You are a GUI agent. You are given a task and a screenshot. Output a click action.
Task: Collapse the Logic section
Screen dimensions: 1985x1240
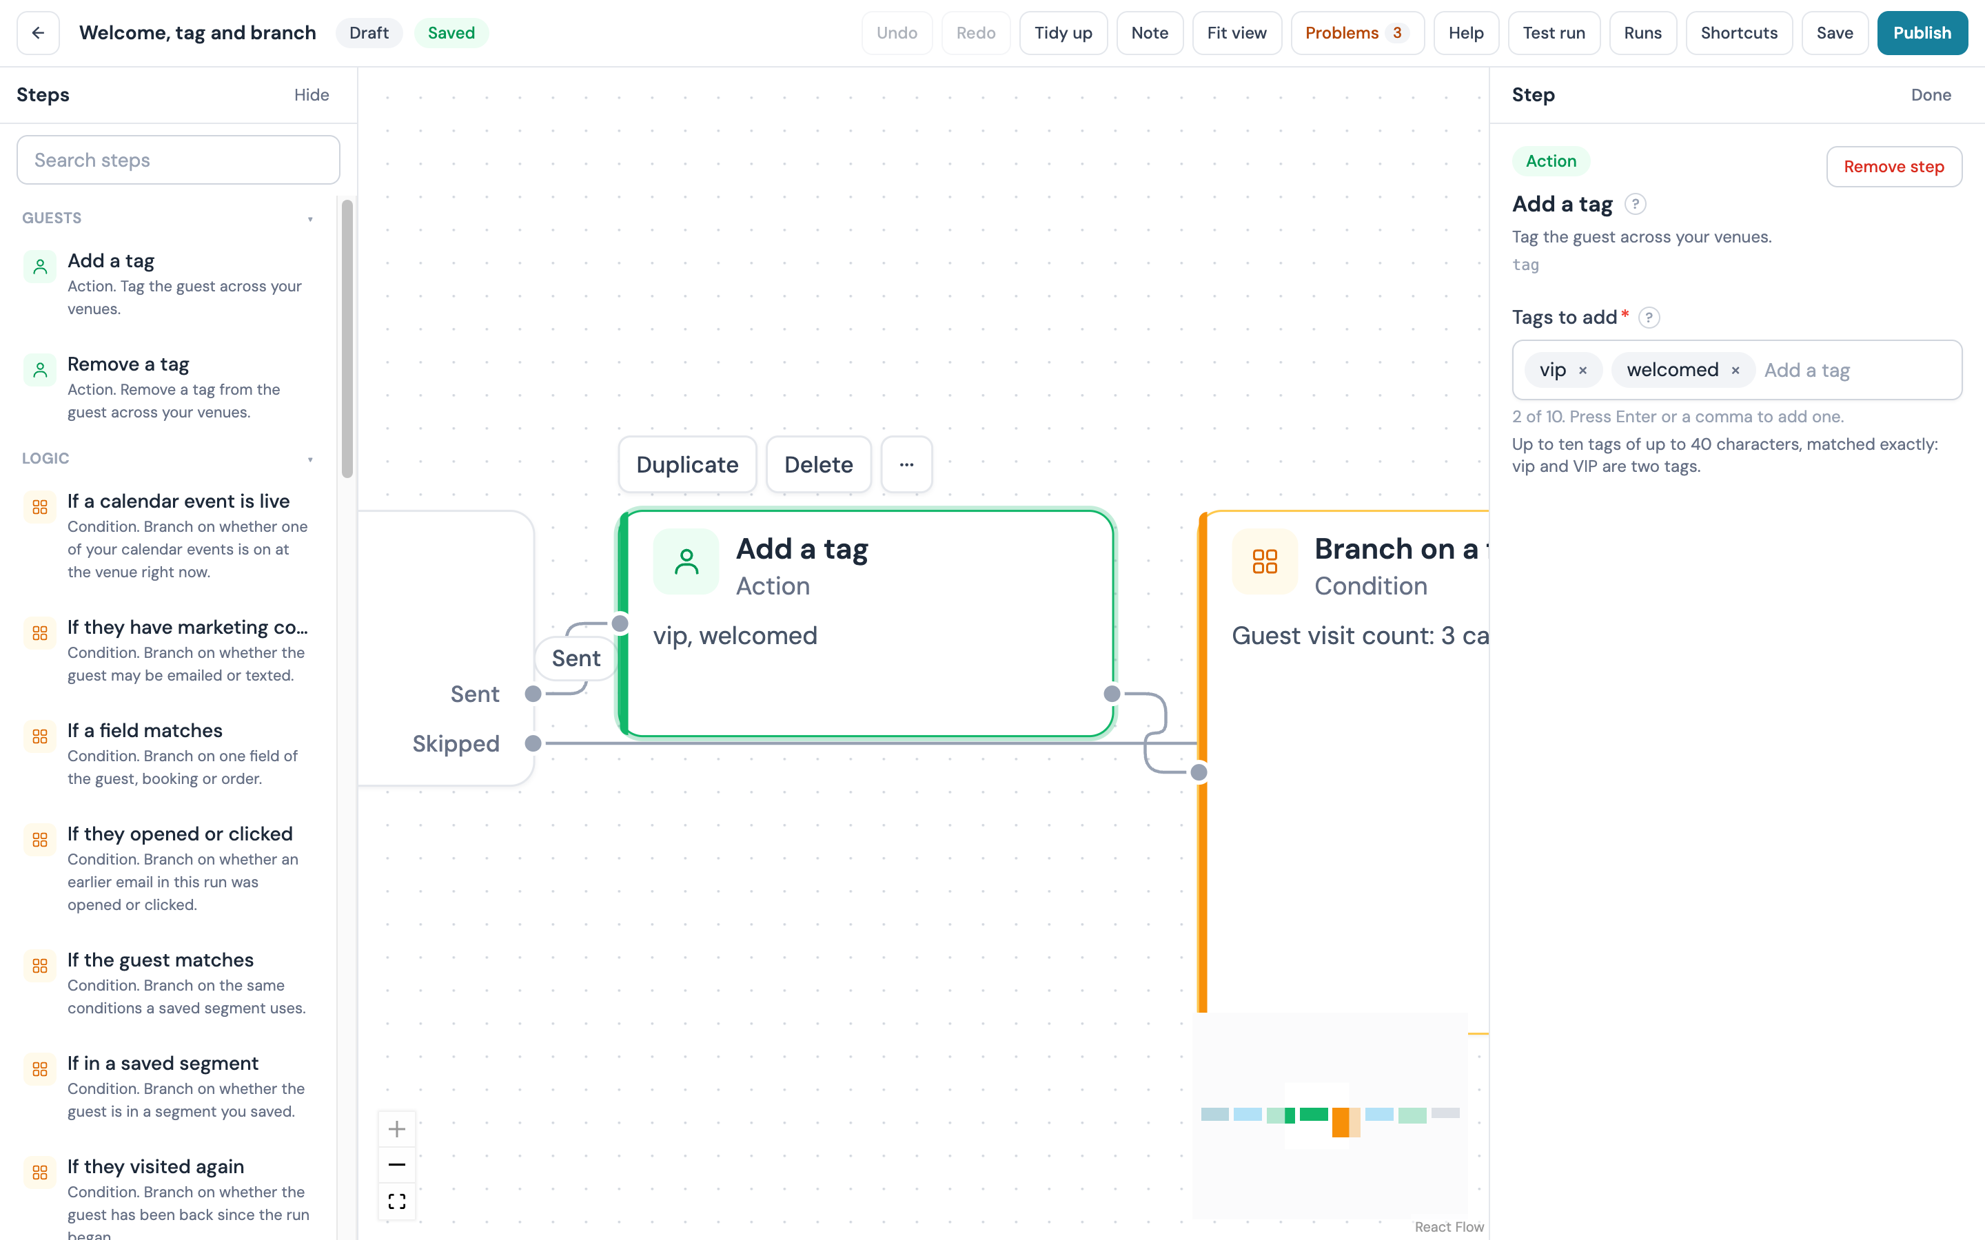point(310,459)
